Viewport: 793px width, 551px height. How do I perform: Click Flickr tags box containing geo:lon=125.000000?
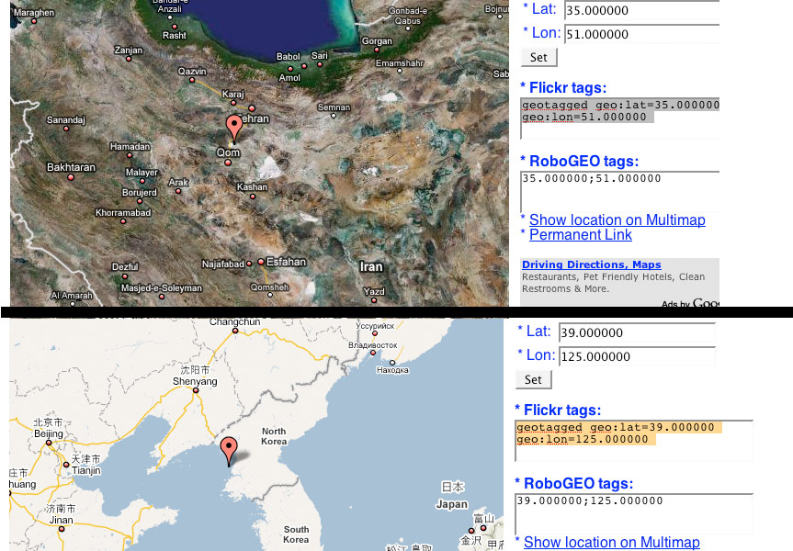[633, 440]
